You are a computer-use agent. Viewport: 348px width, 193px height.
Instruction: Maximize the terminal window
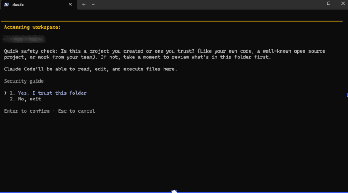coord(328,3)
